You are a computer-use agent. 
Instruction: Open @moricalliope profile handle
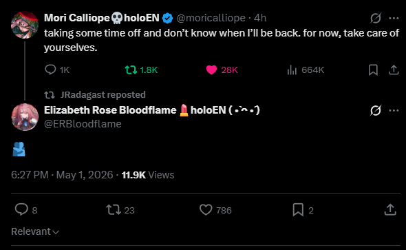pos(211,18)
